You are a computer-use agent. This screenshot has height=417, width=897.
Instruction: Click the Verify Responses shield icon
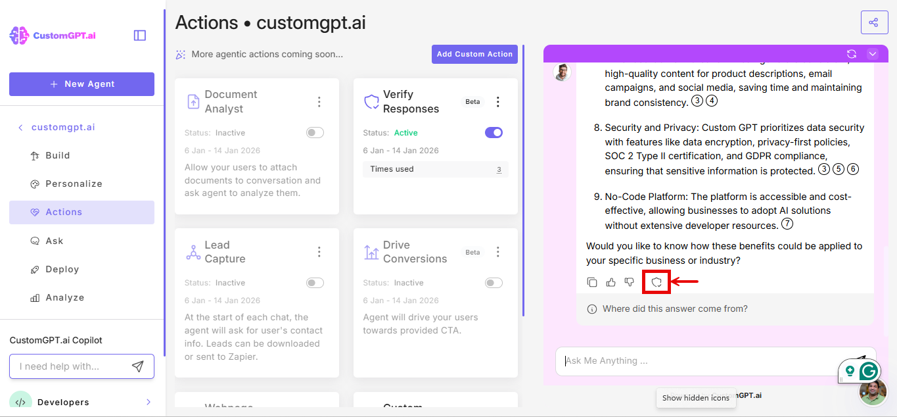point(372,101)
